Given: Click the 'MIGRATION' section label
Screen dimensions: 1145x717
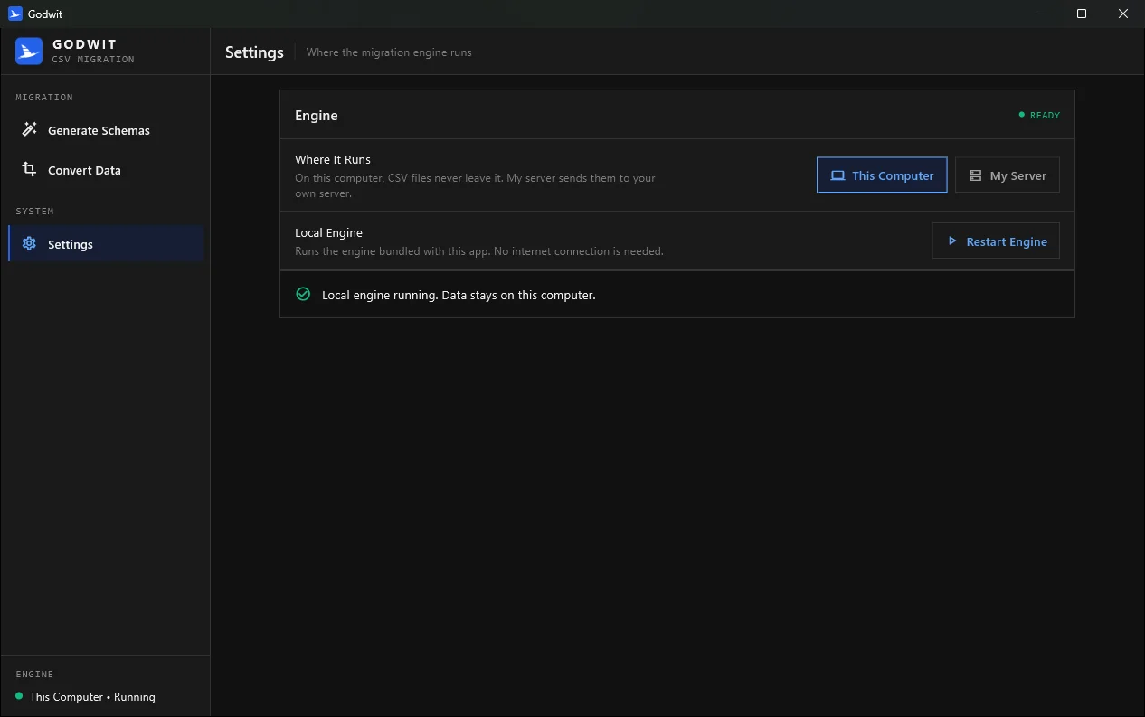Looking at the screenshot, I should [x=44, y=97].
